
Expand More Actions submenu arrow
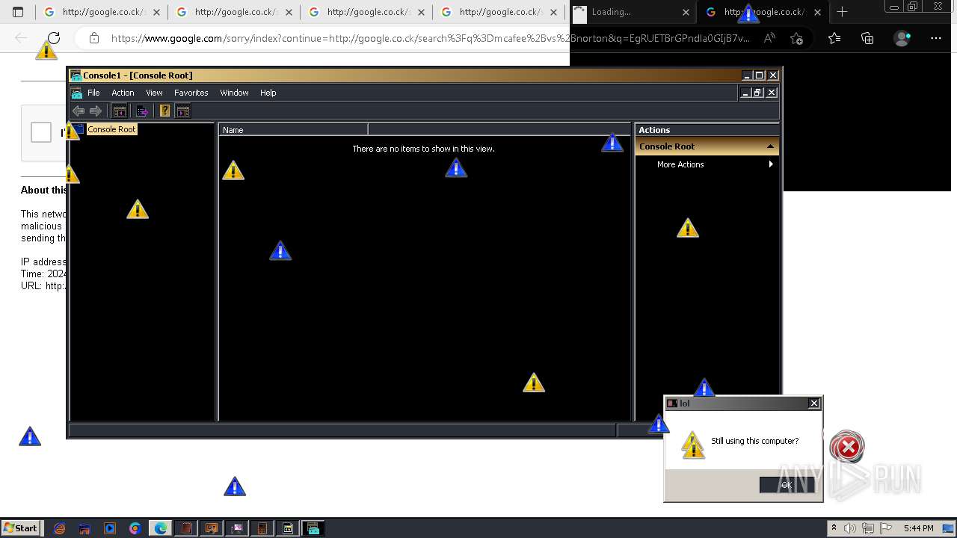[771, 164]
